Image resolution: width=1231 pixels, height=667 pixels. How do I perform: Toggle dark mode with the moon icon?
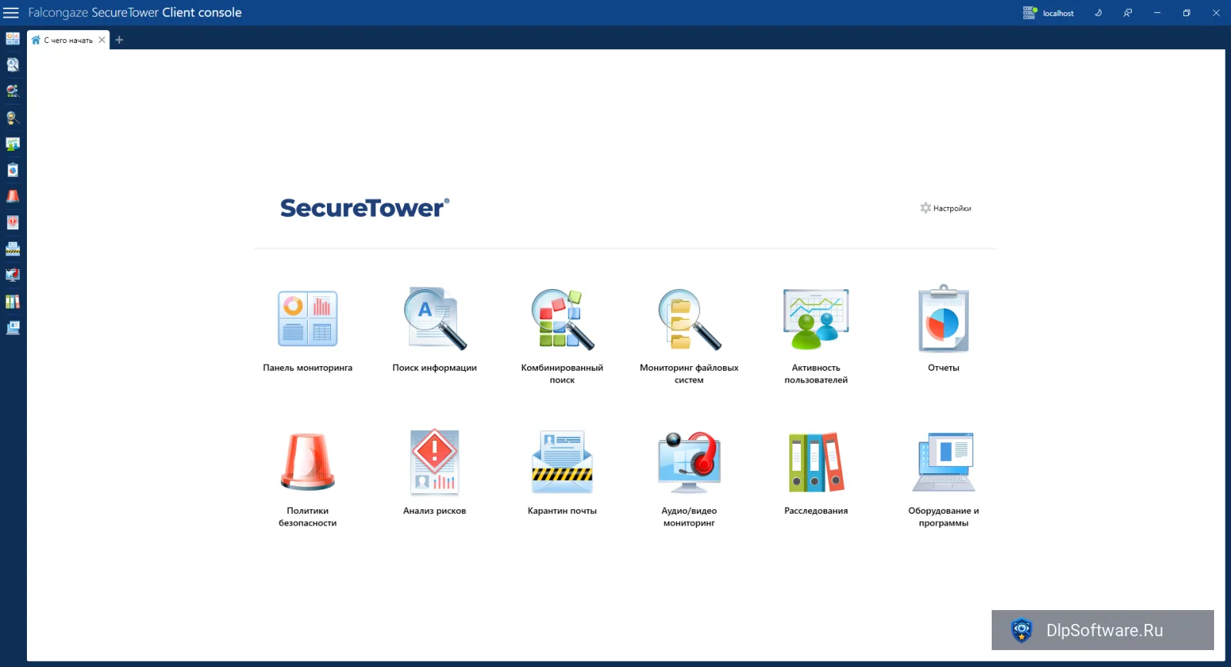coord(1098,13)
